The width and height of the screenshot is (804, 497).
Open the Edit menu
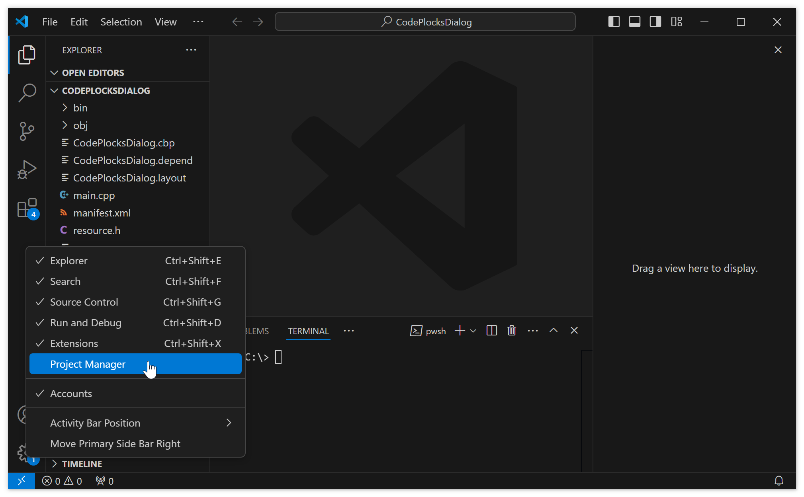(x=79, y=22)
